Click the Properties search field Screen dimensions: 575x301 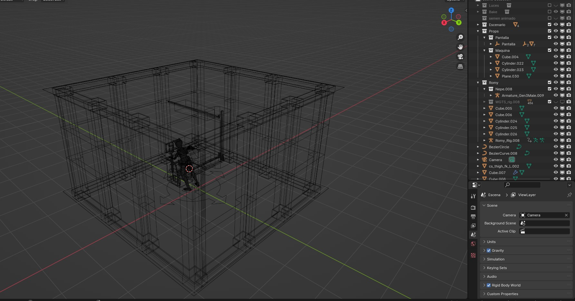[522, 185]
